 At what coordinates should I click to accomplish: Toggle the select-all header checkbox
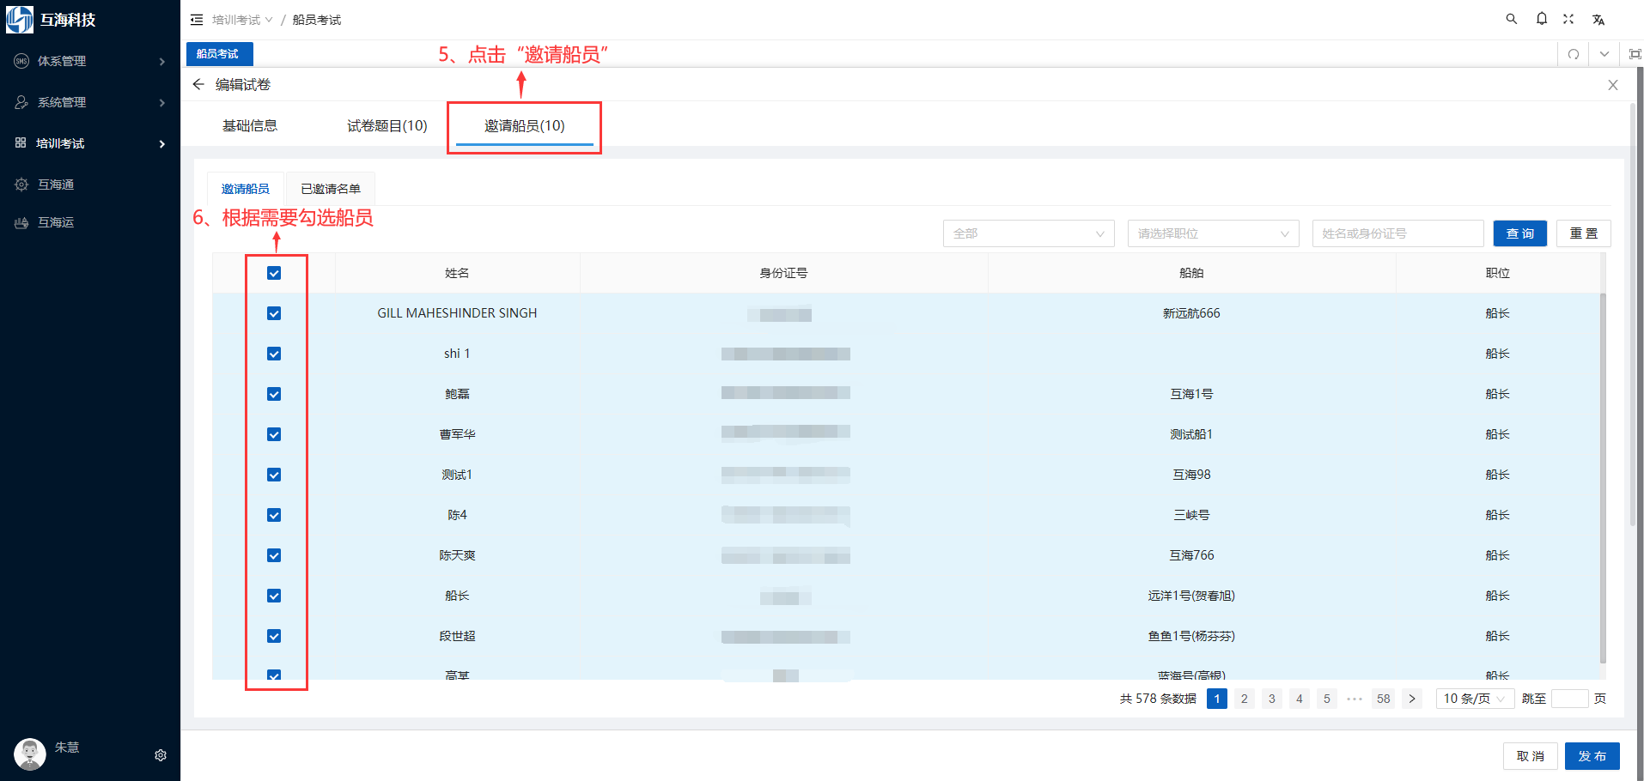point(274,273)
